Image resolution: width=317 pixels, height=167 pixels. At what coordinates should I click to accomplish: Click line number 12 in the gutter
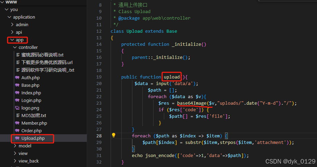point(99,31)
